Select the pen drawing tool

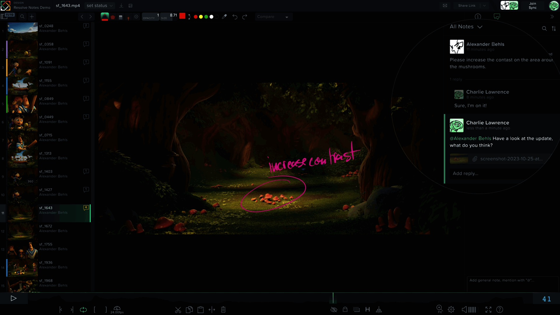pyautogui.click(x=105, y=17)
